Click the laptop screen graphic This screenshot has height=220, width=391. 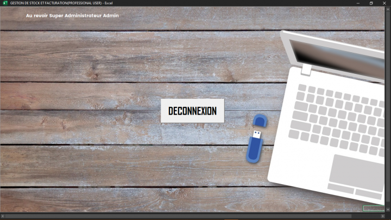point(337,57)
